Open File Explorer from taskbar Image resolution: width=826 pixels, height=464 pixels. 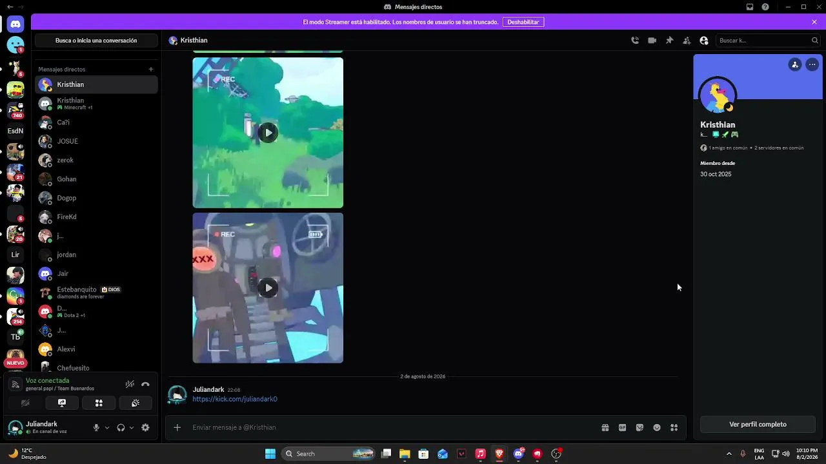tap(405, 454)
